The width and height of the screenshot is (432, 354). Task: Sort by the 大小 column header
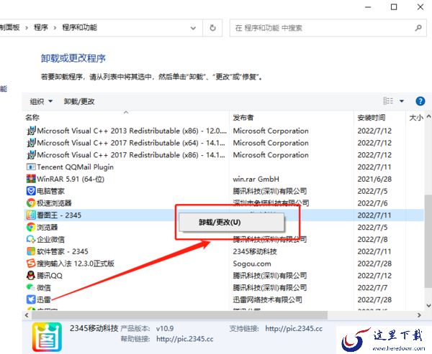(416, 118)
